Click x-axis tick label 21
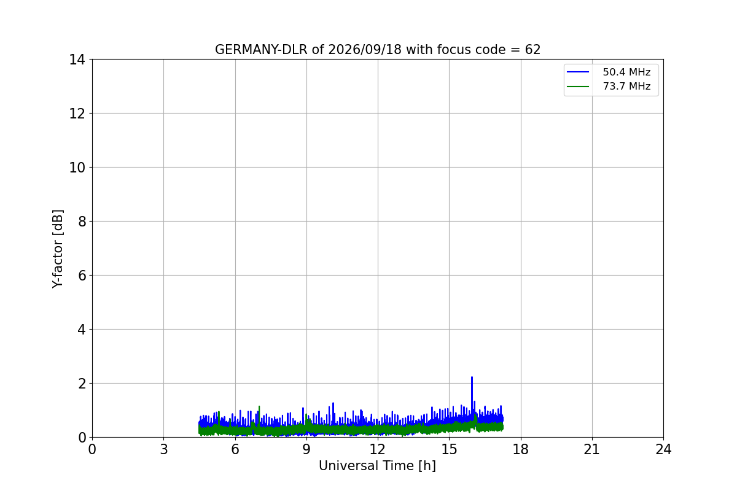 click(592, 449)
